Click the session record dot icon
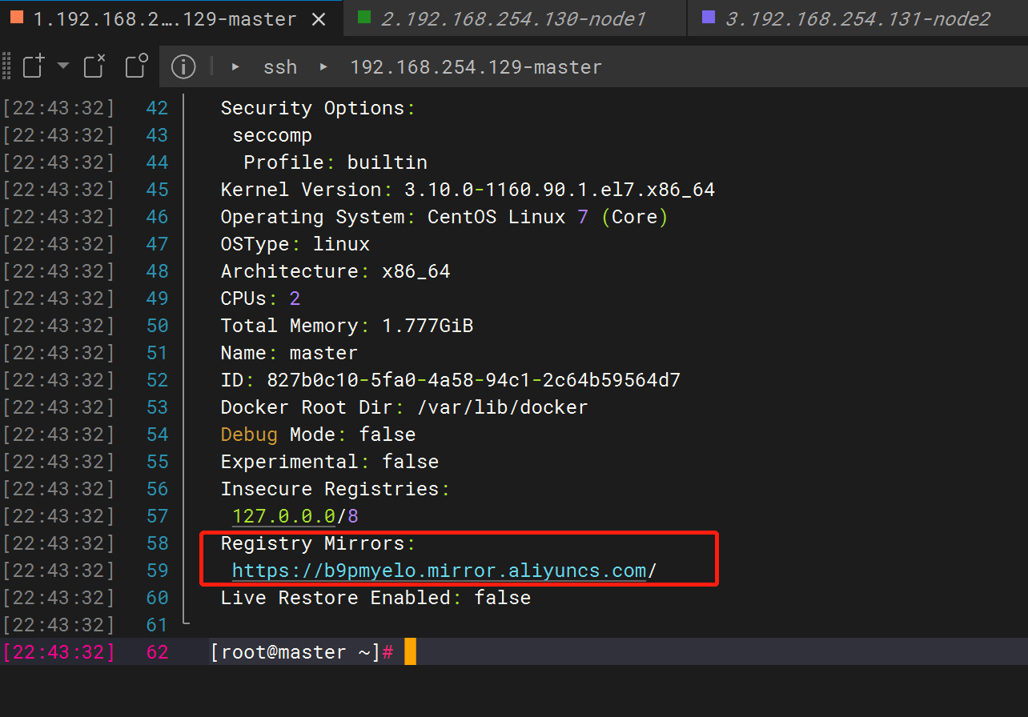Viewport: 1028px width, 717px height. 137,66
